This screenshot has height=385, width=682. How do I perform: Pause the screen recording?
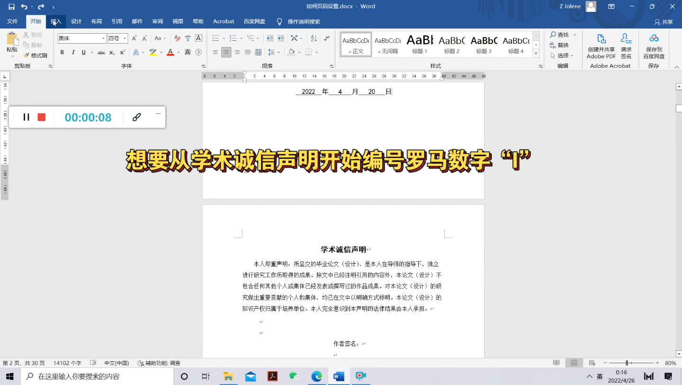[26, 117]
